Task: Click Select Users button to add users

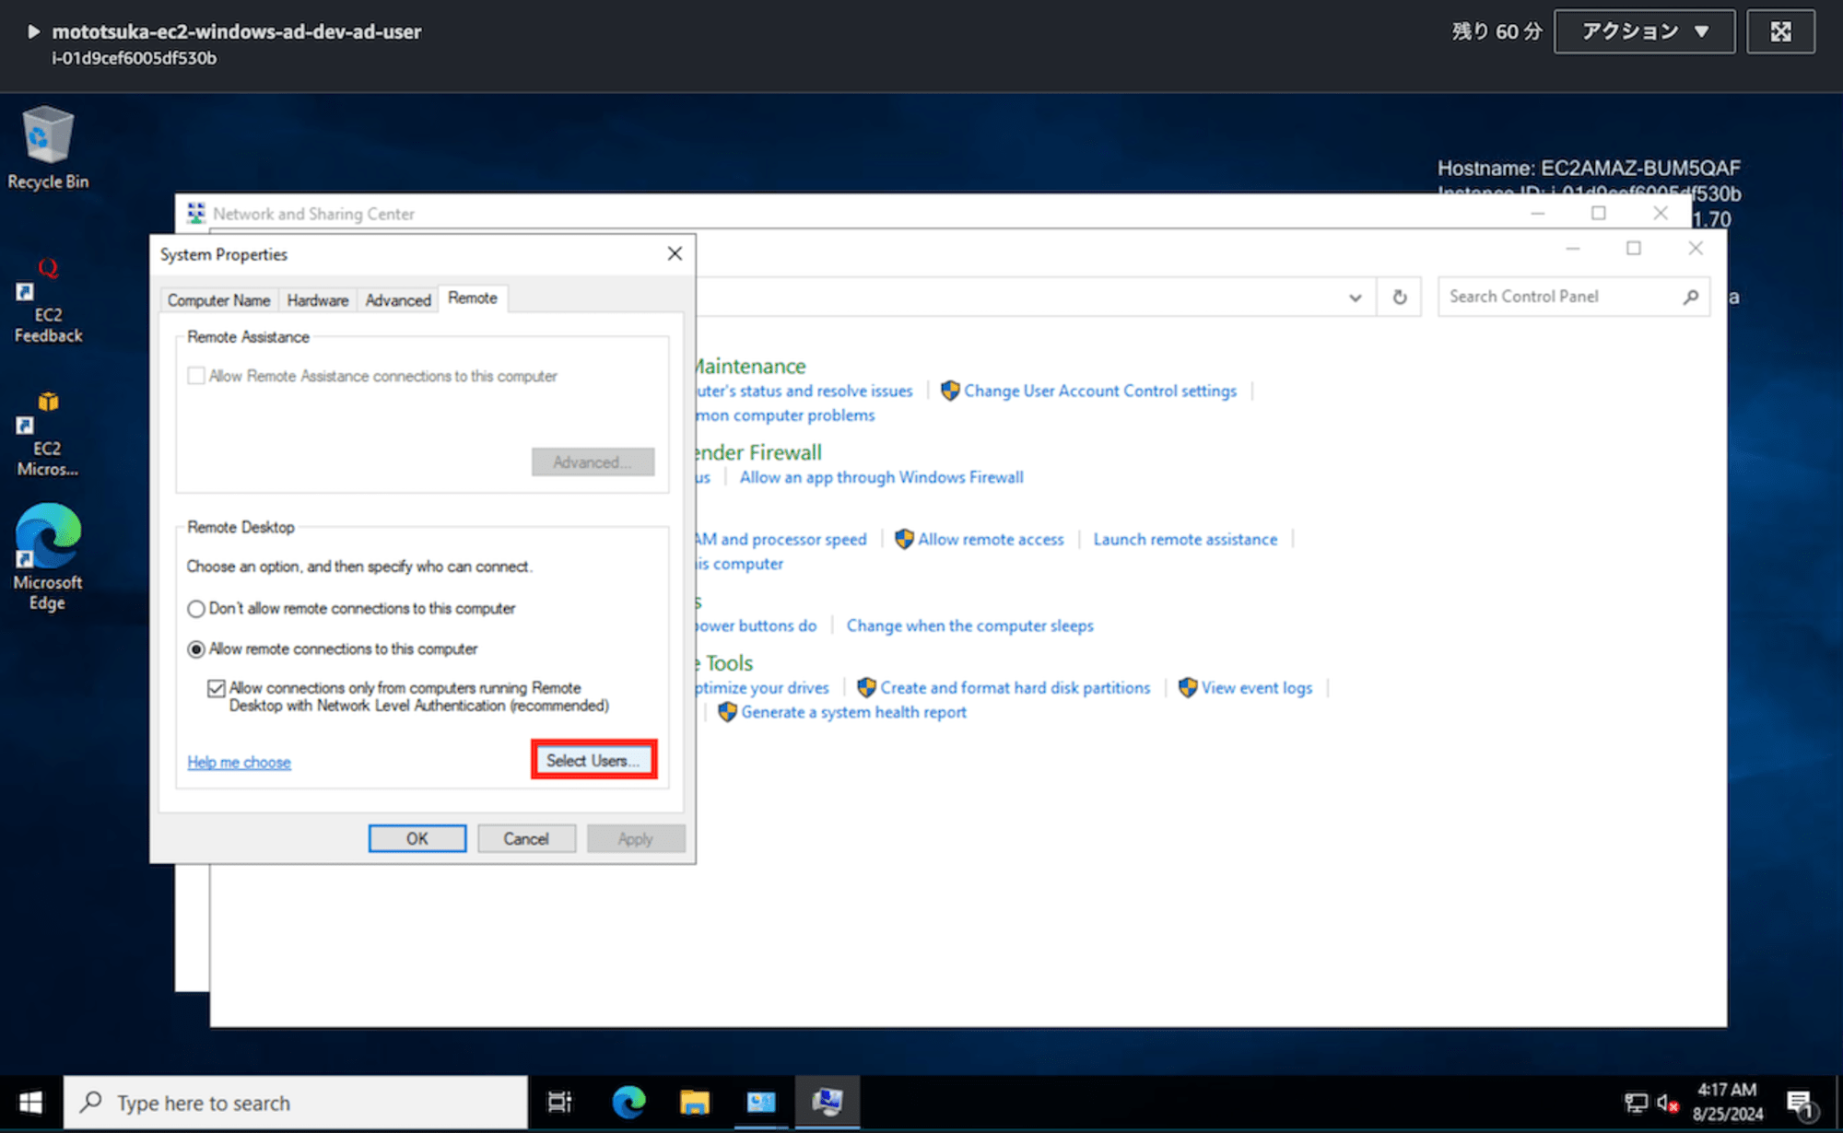Action: pos(593,761)
